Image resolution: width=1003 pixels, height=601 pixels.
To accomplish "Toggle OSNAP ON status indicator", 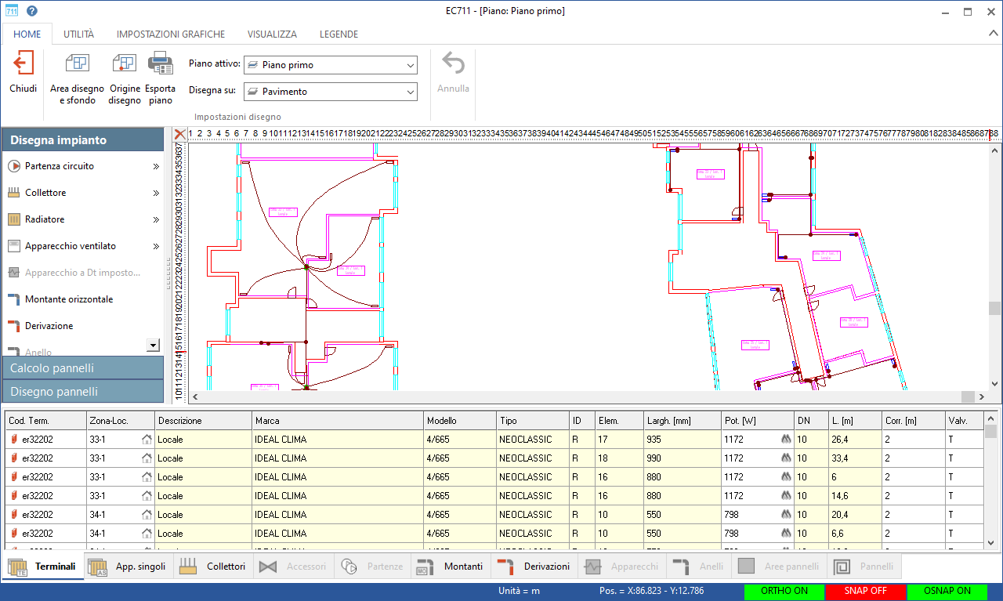I will (946, 591).
